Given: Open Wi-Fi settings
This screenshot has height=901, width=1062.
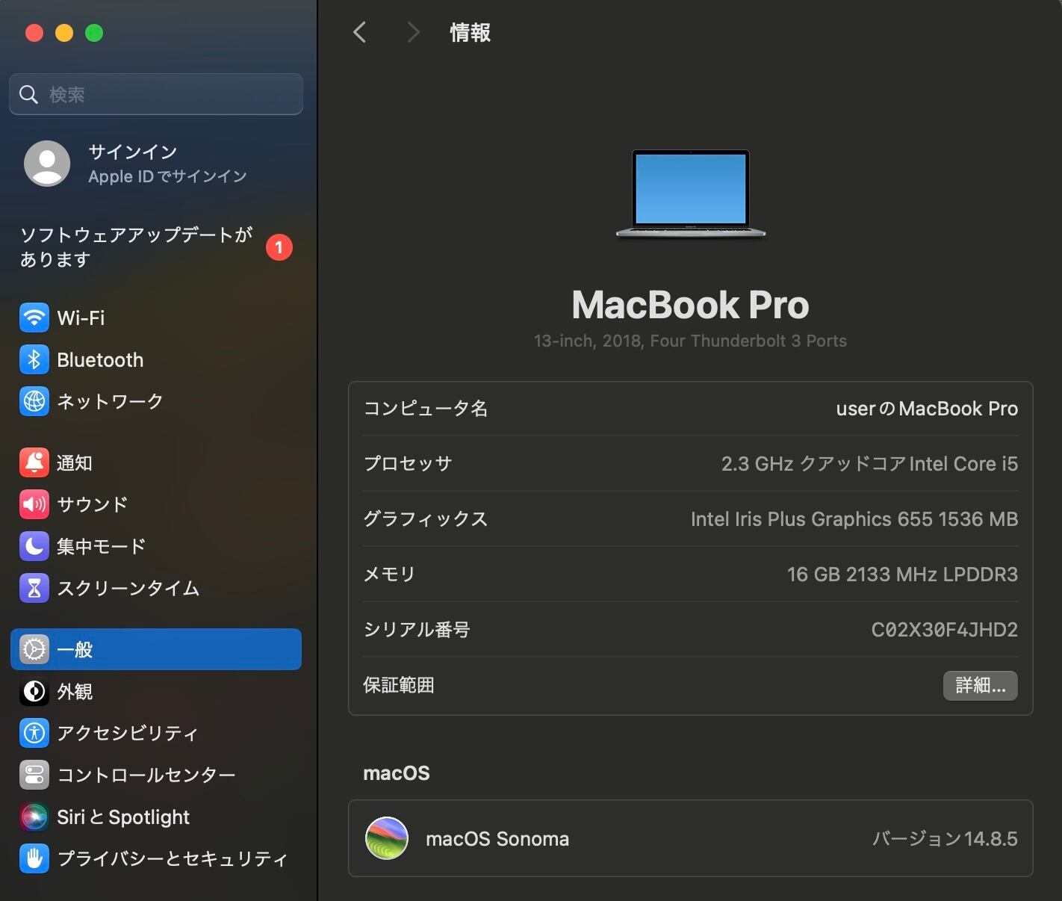Looking at the screenshot, I should 156,318.
